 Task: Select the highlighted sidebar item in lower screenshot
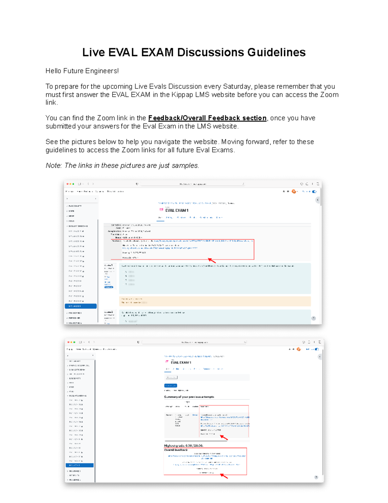tap(80, 465)
